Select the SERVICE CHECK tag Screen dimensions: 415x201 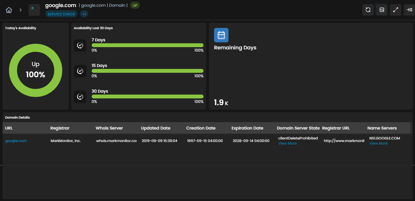(61, 14)
